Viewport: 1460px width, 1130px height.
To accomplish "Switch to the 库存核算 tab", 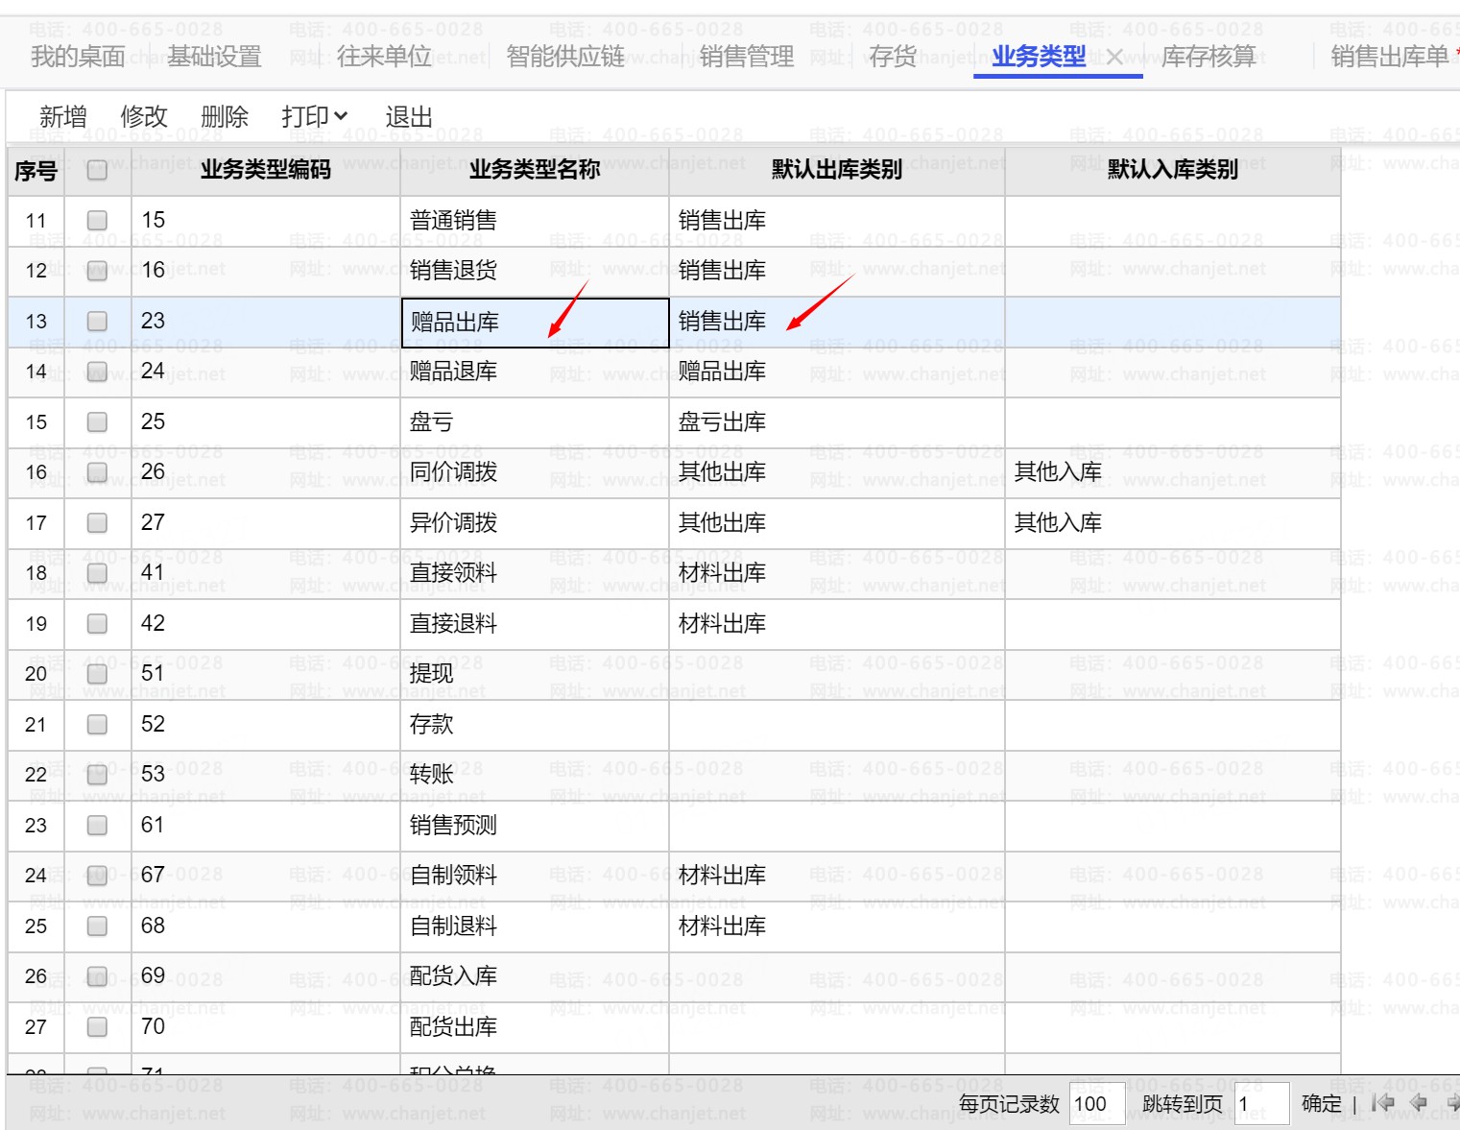I will tap(1209, 58).
